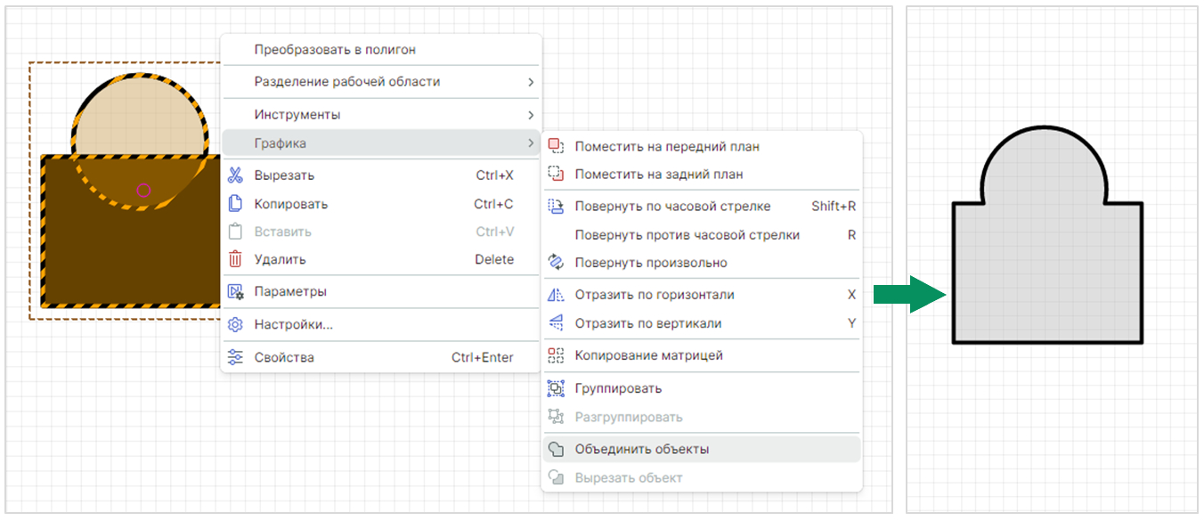Click the merged gray shape result

click(1046, 267)
